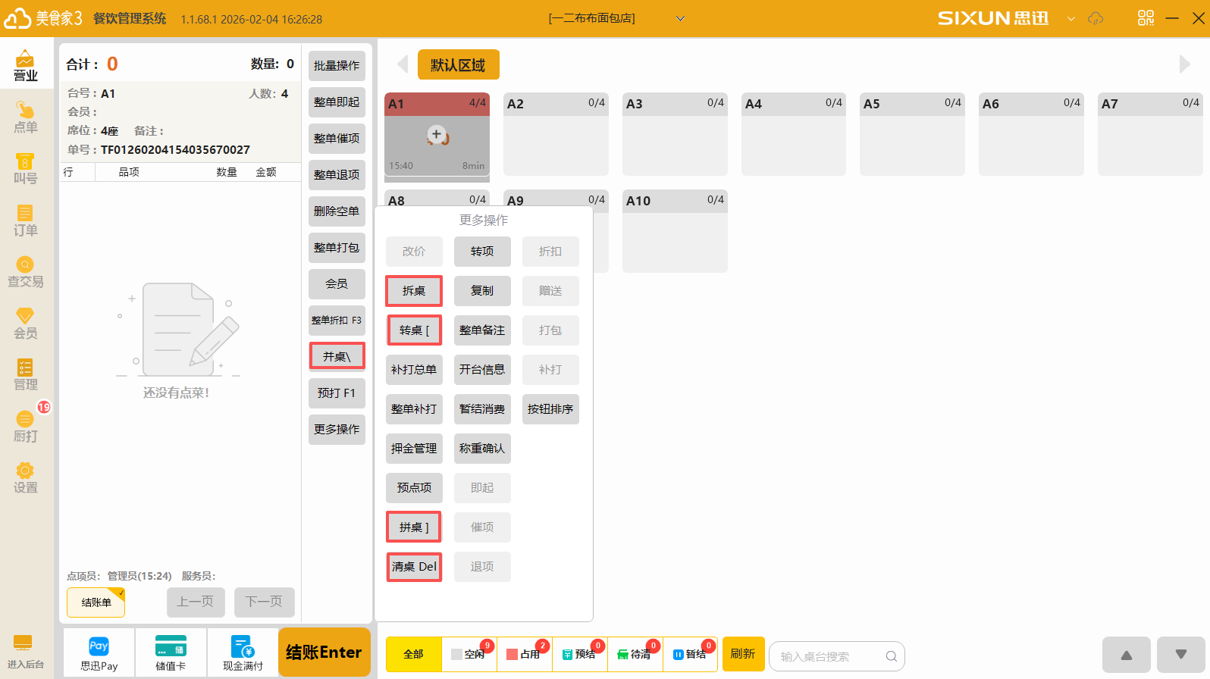Open the 点单 ordering sidebar icon
1210x679 pixels.
point(25,117)
